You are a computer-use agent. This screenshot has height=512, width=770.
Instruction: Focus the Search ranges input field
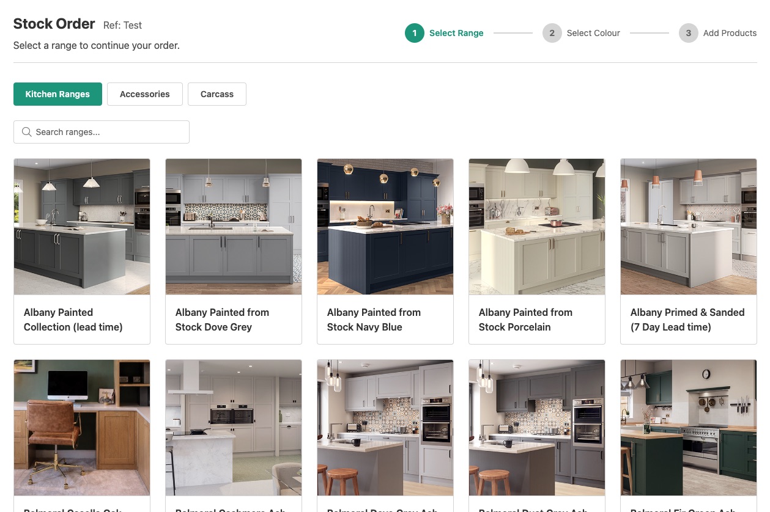(x=102, y=132)
